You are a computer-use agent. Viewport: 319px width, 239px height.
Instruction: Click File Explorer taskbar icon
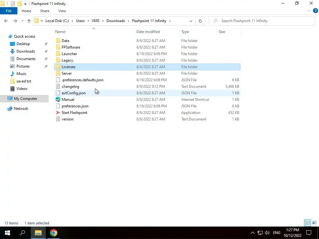(x=38, y=233)
